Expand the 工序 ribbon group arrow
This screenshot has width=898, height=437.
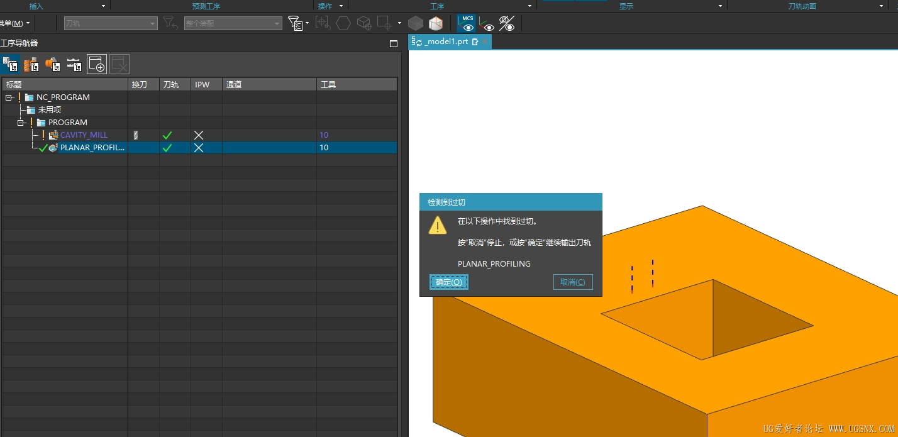coord(529,6)
